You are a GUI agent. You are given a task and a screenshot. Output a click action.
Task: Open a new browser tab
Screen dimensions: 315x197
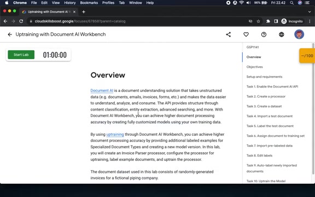click(84, 12)
